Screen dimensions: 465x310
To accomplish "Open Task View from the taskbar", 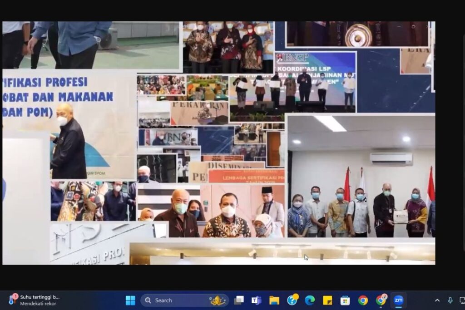I will coord(239,300).
